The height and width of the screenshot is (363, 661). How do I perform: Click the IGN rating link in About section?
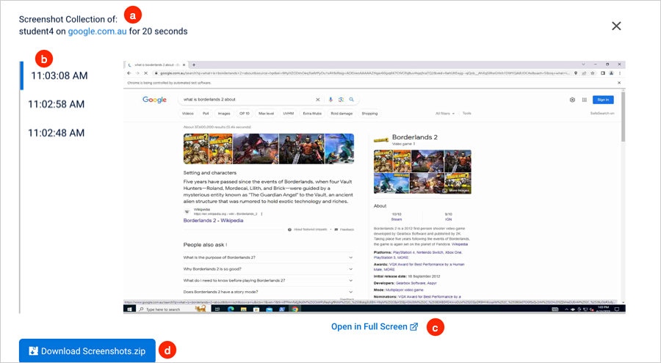[448, 219]
